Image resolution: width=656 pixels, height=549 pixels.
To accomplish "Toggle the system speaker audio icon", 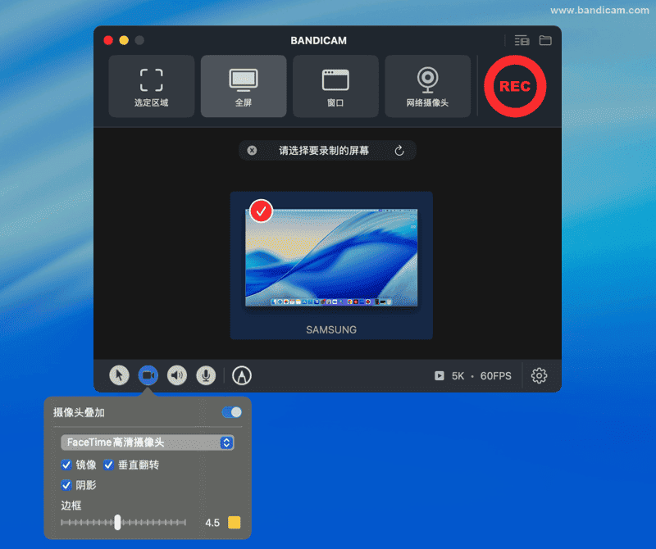I will pos(177,375).
